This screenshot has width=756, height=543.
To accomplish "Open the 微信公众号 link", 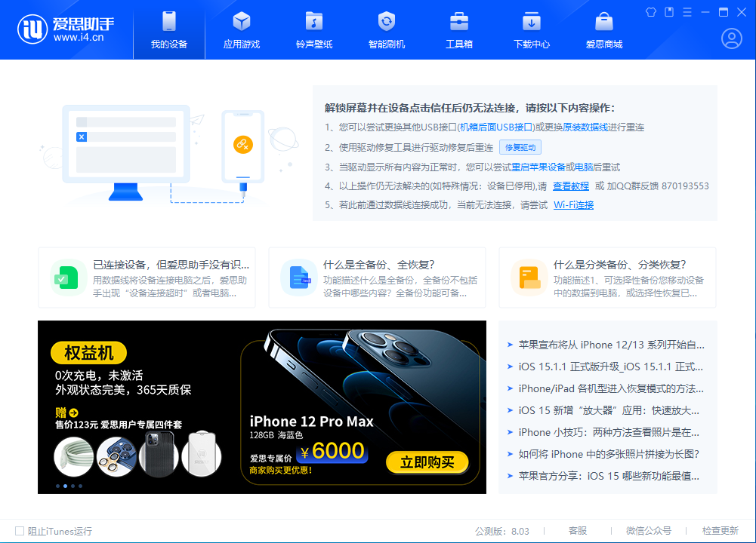I will pyautogui.click(x=649, y=530).
